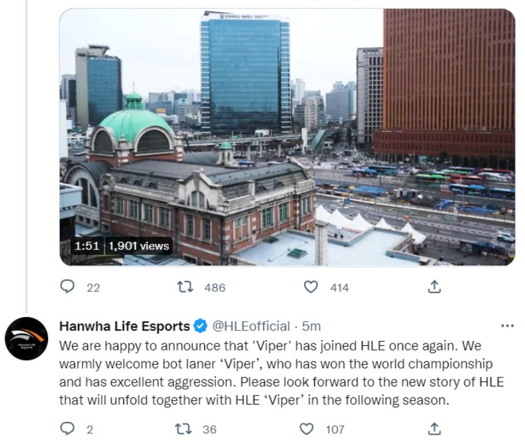Share the video tweet via share icon
Viewport: 525px width, 445px height.
coord(434,287)
